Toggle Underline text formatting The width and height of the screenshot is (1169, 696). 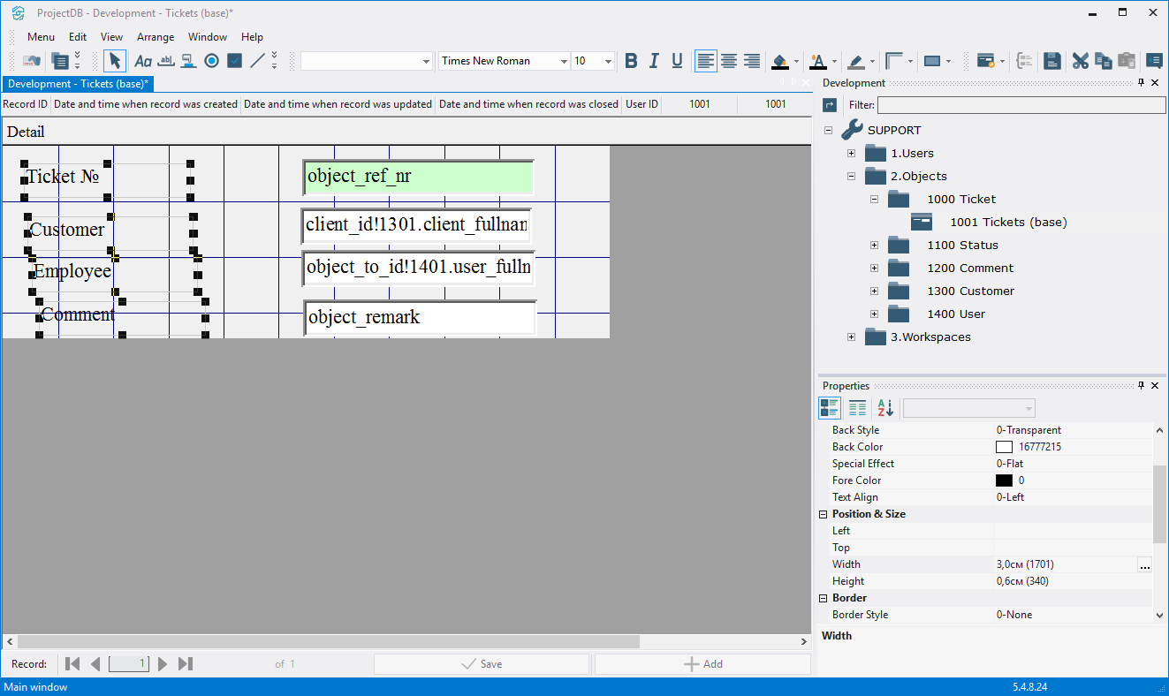[677, 61]
